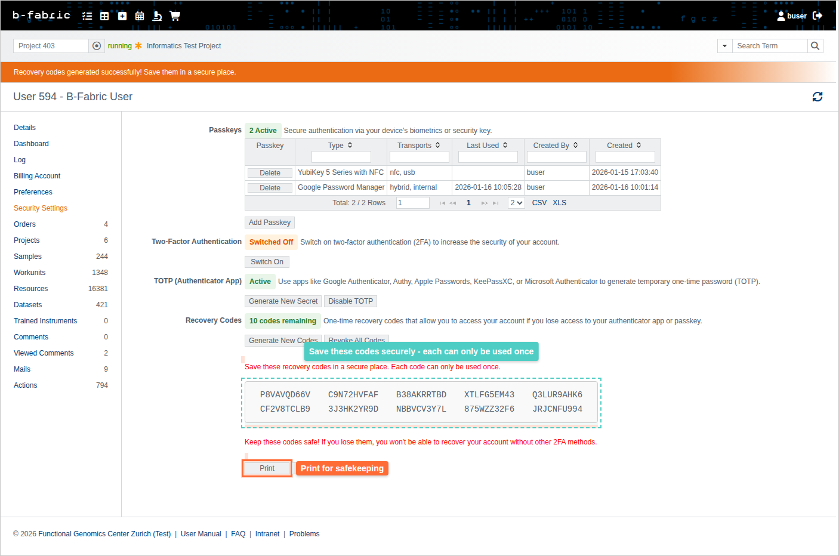Open rows-per-page dropdown in passkey table
Viewport: 839px width, 556px height.
[x=516, y=203]
